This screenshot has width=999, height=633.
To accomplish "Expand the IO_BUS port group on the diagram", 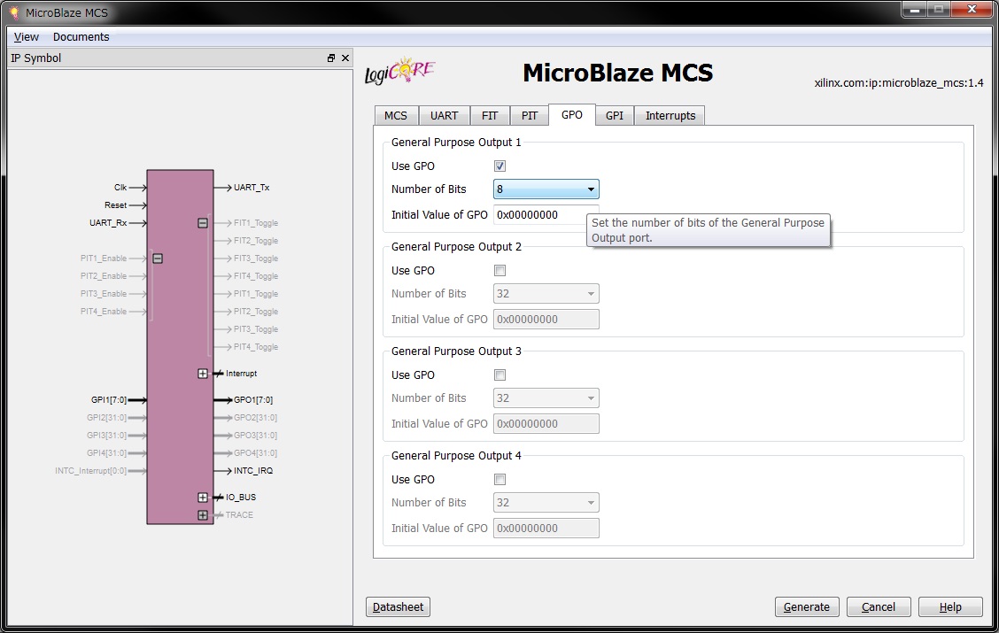I will [x=203, y=497].
